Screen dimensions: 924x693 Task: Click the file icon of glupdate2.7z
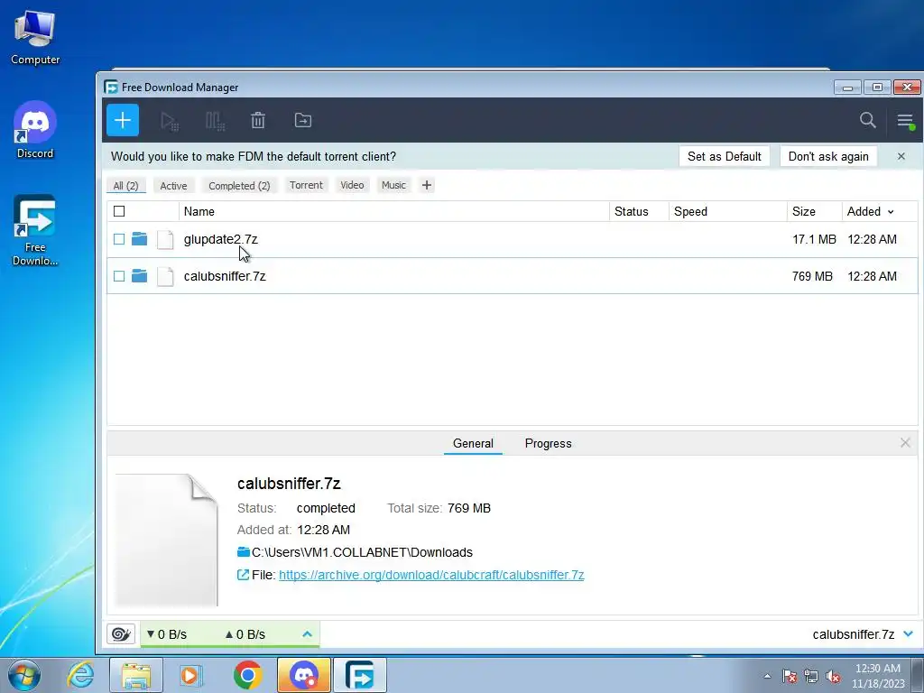pos(165,239)
